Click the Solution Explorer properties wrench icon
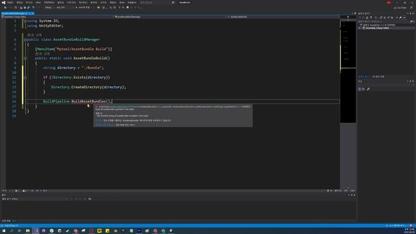416x234 pixels. [x=400, y=18]
